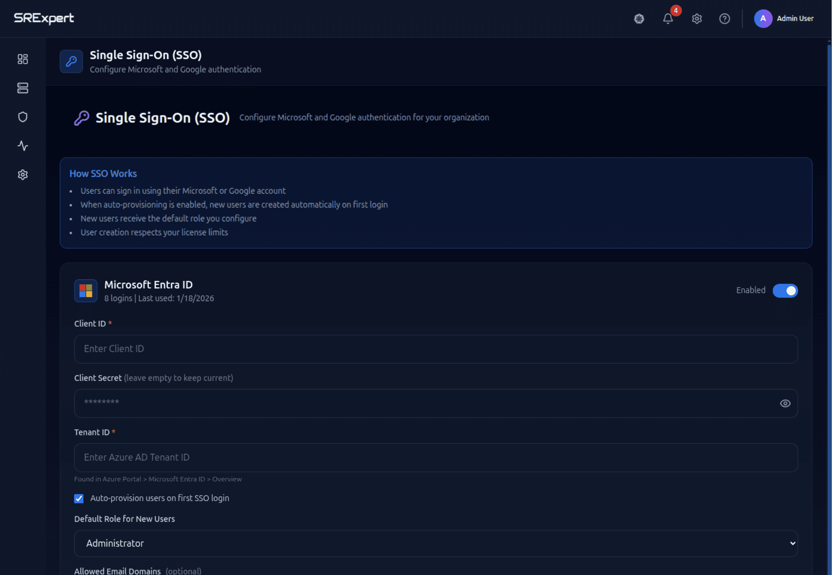
Task: Open the activity pulse icon in sidebar
Action: point(23,146)
